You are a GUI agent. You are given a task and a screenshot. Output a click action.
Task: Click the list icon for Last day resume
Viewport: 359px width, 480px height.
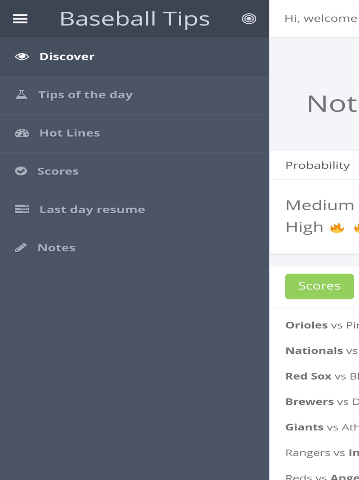coord(22,209)
